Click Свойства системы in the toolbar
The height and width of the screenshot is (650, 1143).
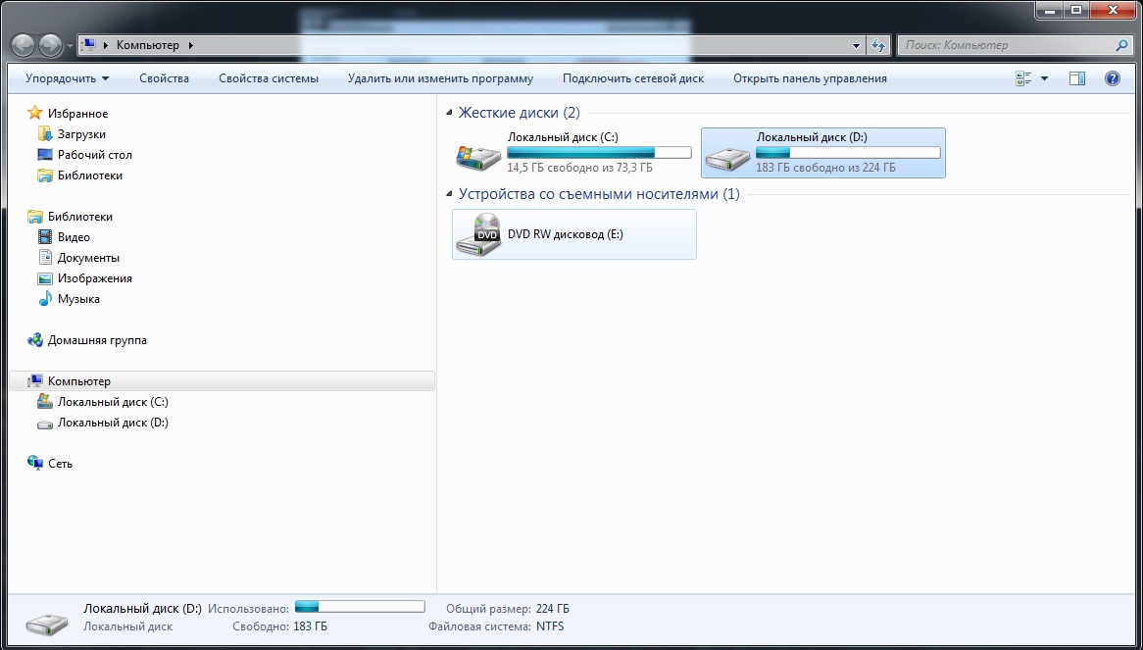click(268, 78)
